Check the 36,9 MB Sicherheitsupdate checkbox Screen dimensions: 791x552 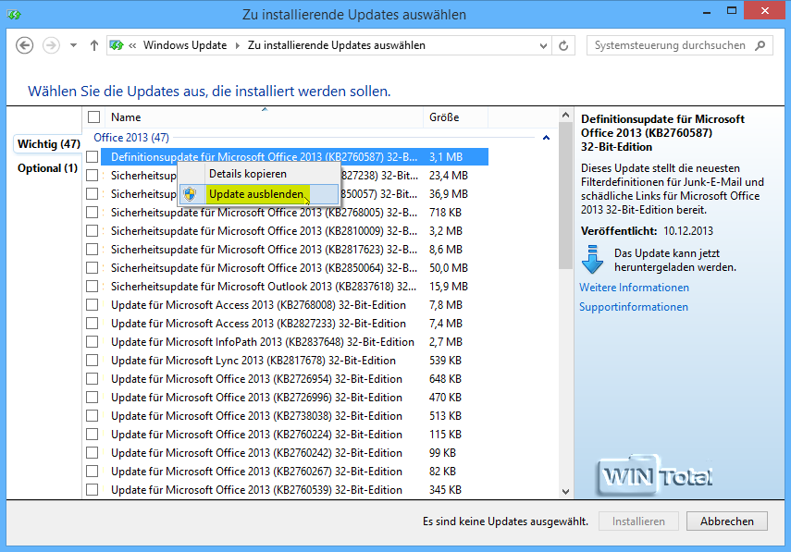click(x=92, y=194)
